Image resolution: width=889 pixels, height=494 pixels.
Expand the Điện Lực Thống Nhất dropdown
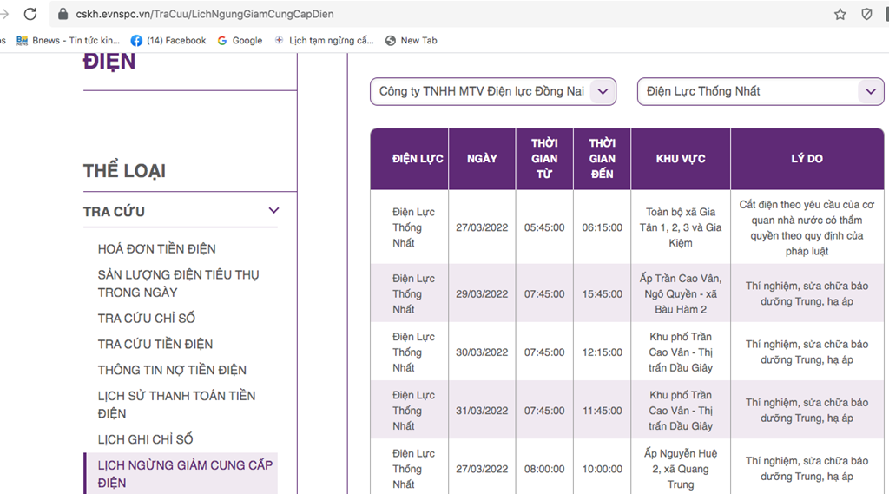click(x=761, y=91)
